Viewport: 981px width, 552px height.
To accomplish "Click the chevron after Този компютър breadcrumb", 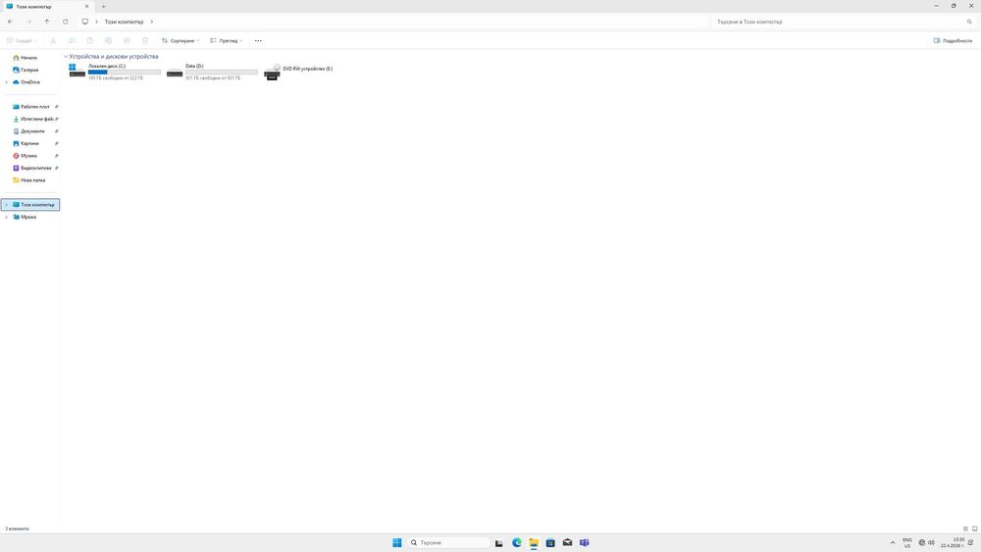I will [x=151, y=22].
